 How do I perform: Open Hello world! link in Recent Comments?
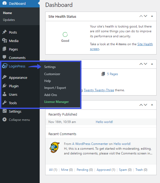pos(122,144)
